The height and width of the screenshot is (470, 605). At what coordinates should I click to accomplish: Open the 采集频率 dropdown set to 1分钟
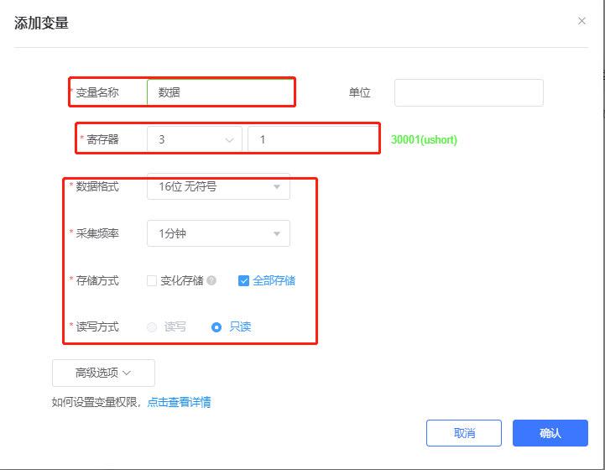point(218,233)
